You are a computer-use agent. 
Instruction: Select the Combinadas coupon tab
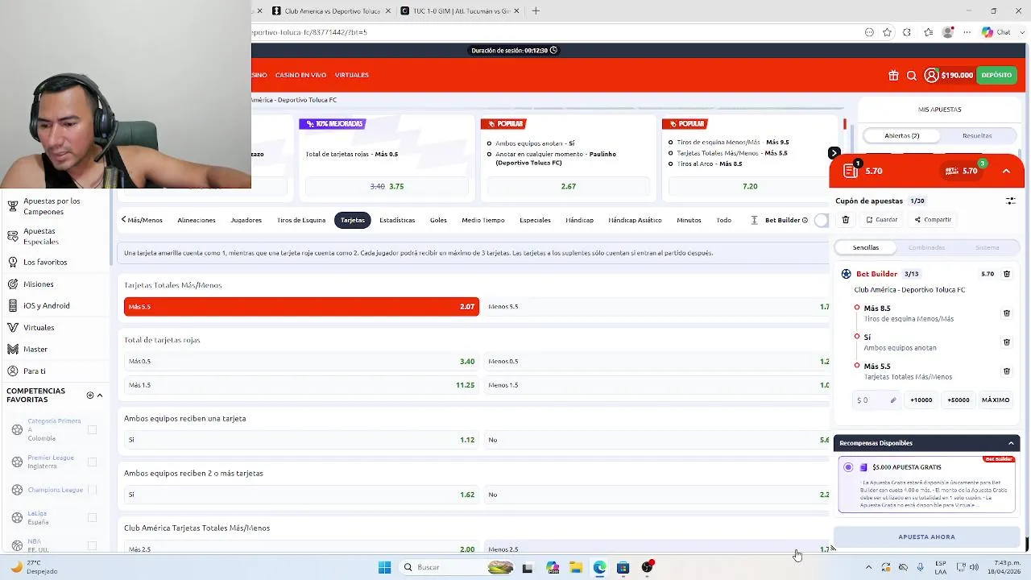(x=926, y=247)
